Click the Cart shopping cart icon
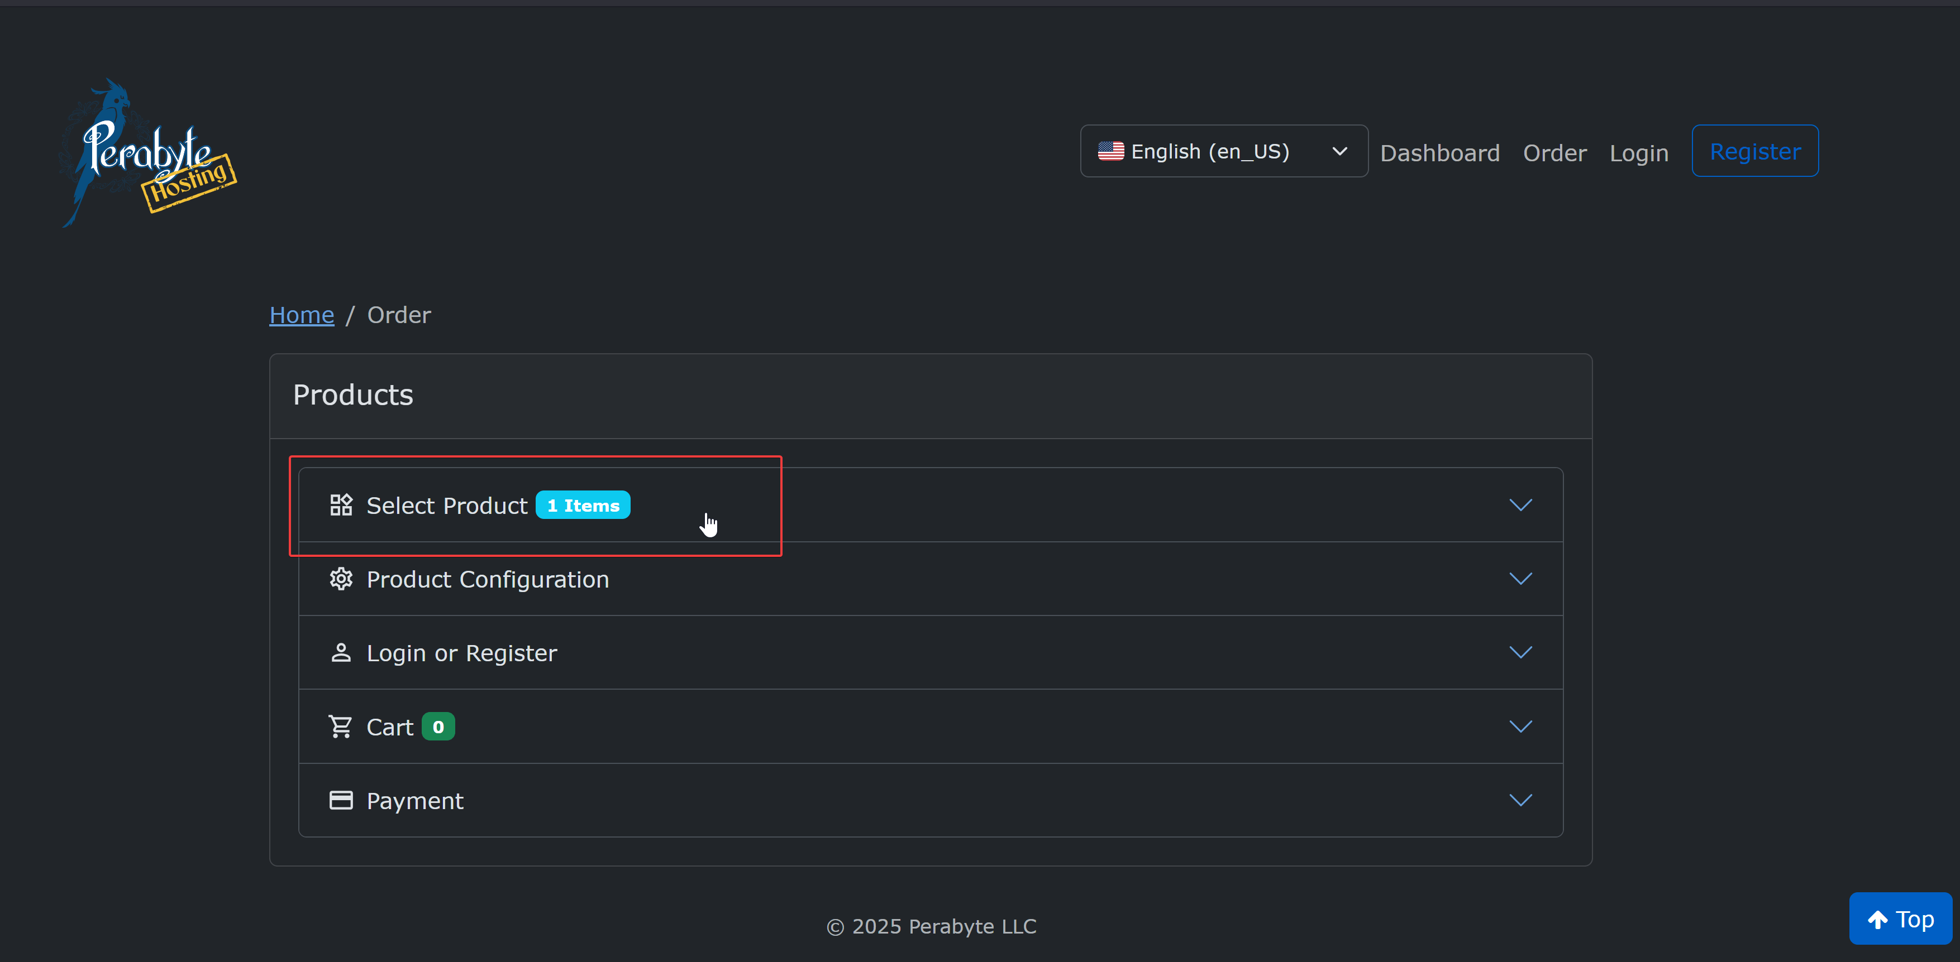 [340, 727]
